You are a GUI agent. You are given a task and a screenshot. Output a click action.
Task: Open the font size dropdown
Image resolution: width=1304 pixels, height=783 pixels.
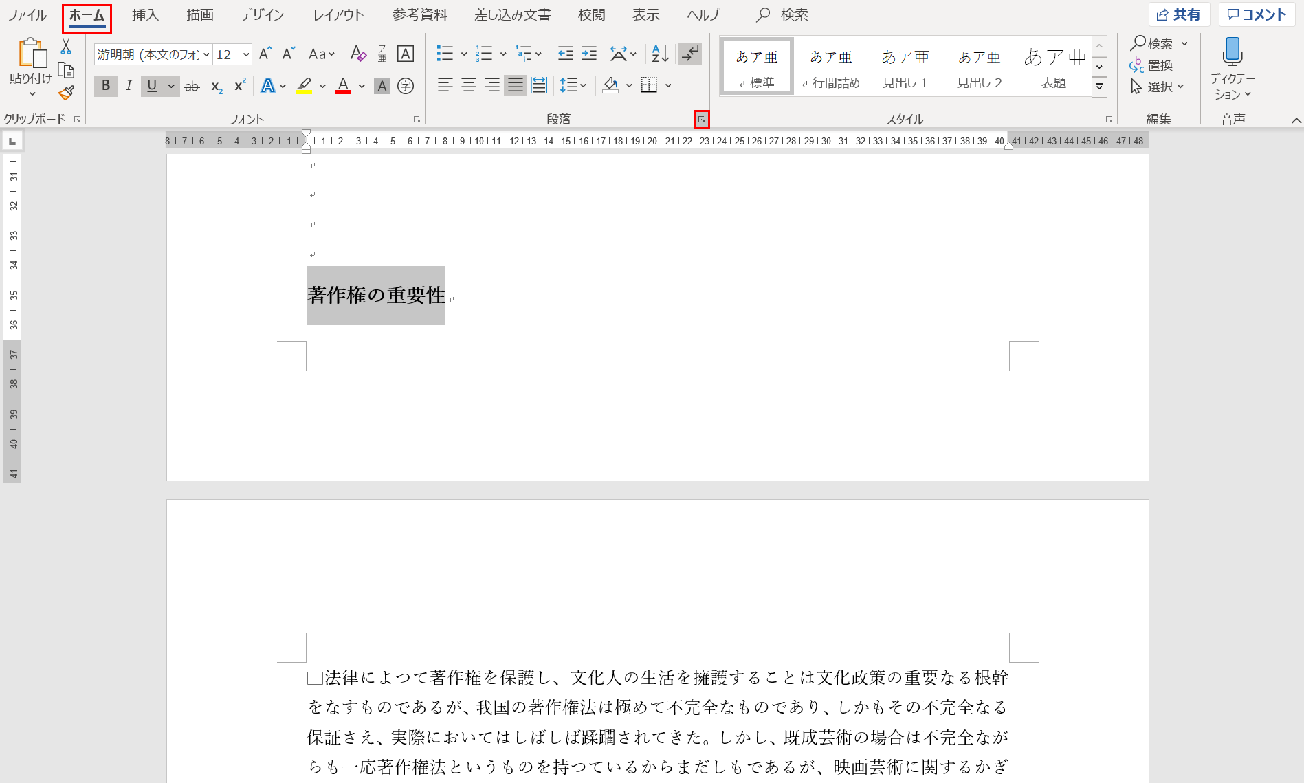pos(246,54)
